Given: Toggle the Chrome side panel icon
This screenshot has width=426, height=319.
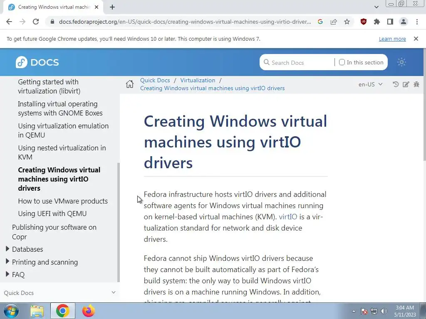Looking at the screenshot, I should pos(390,22).
